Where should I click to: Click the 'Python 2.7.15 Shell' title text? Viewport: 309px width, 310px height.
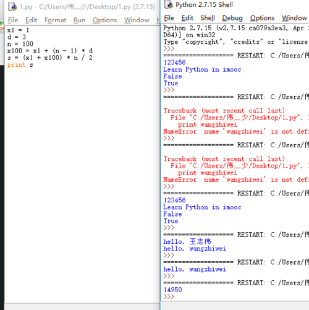coord(204,4)
